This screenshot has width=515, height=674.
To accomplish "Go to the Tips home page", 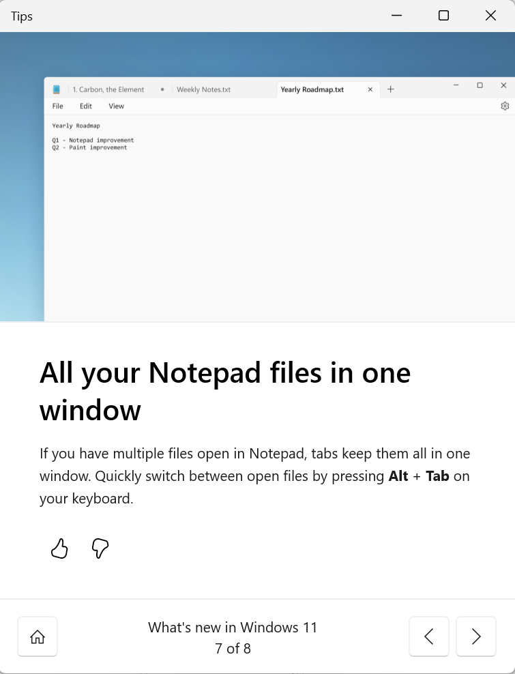I will [x=38, y=636].
